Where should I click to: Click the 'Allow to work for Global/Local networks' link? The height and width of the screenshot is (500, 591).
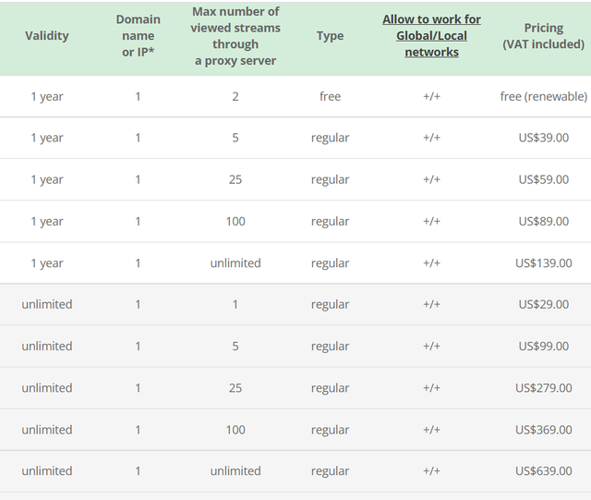point(431,36)
